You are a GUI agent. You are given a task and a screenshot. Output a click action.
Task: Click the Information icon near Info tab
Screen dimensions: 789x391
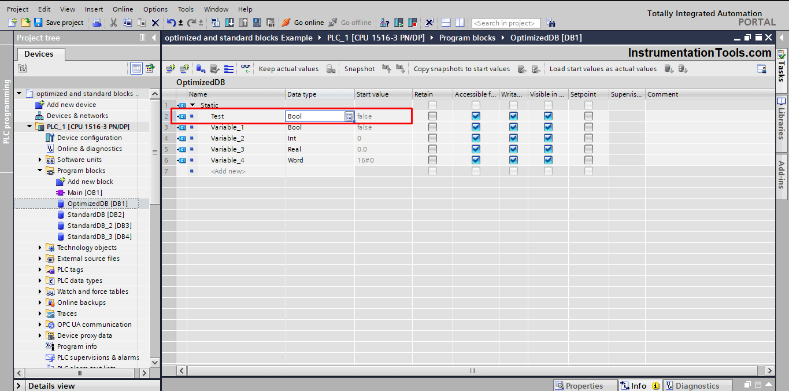click(655, 386)
